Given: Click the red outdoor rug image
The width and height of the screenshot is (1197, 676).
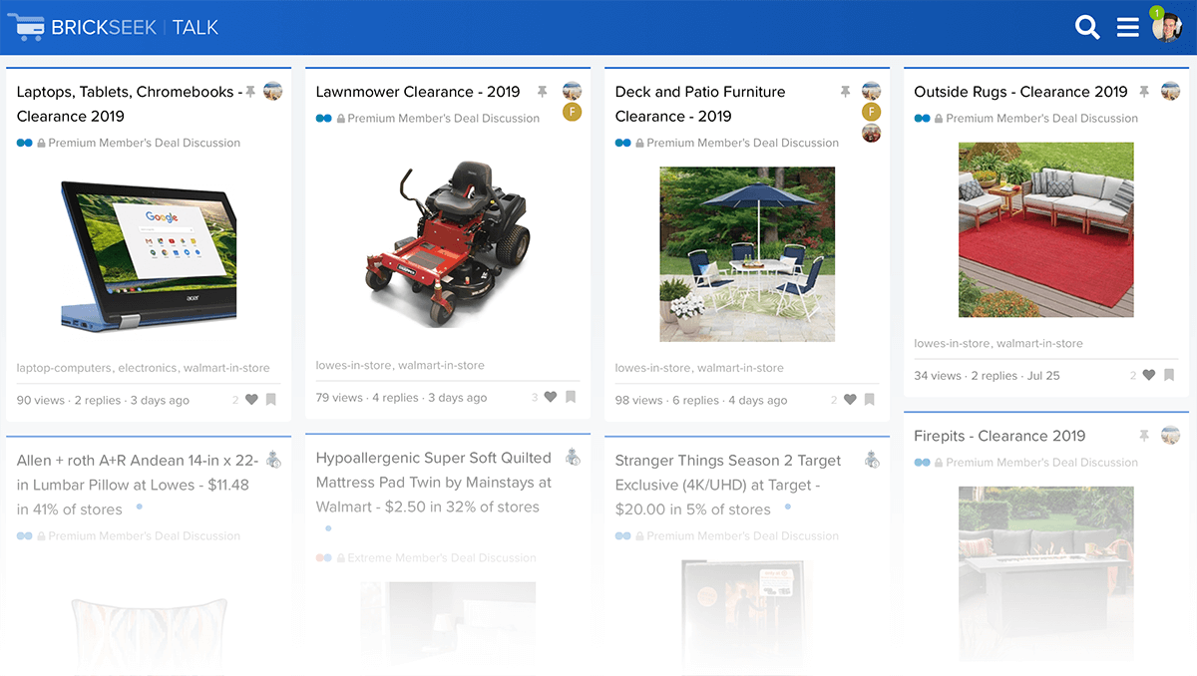Looking at the screenshot, I should [1046, 229].
